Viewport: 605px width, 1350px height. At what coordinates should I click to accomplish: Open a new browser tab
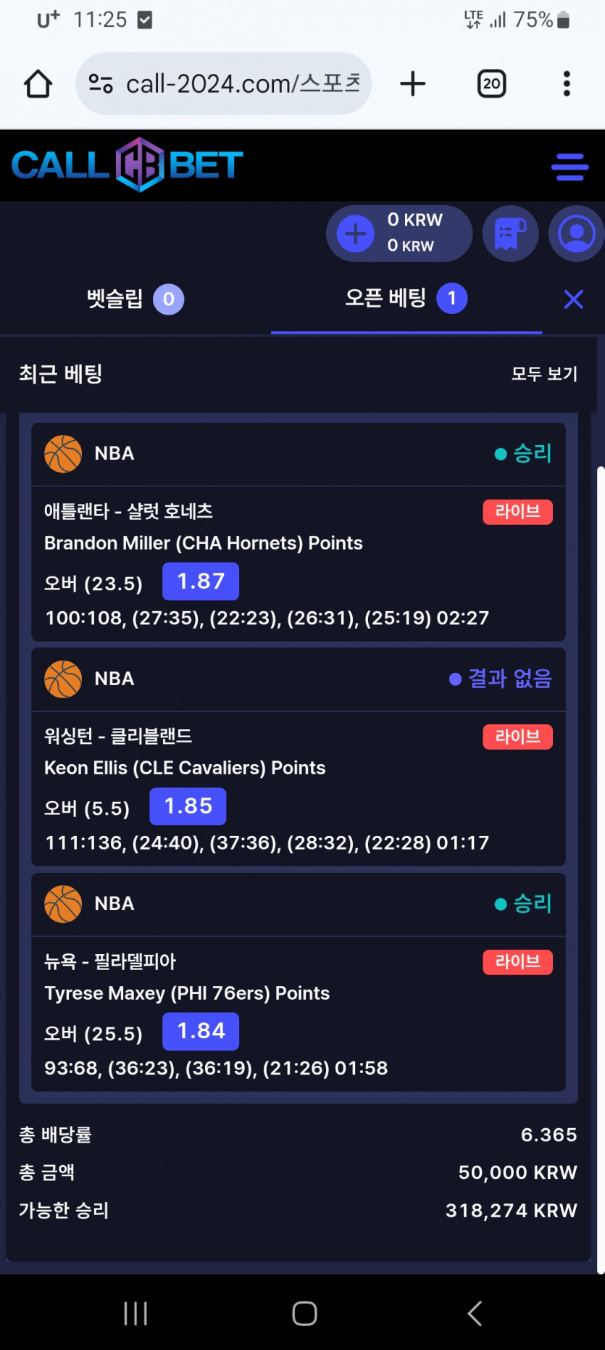(x=412, y=84)
